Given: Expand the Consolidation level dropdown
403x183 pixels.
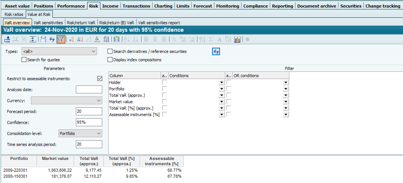Looking at the screenshot, I should 80,133.
